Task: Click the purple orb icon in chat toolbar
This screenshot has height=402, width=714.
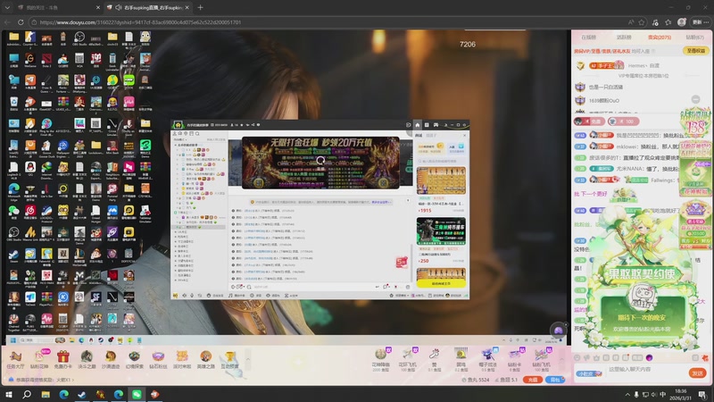Action: pyautogui.click(x=650, y=358)
